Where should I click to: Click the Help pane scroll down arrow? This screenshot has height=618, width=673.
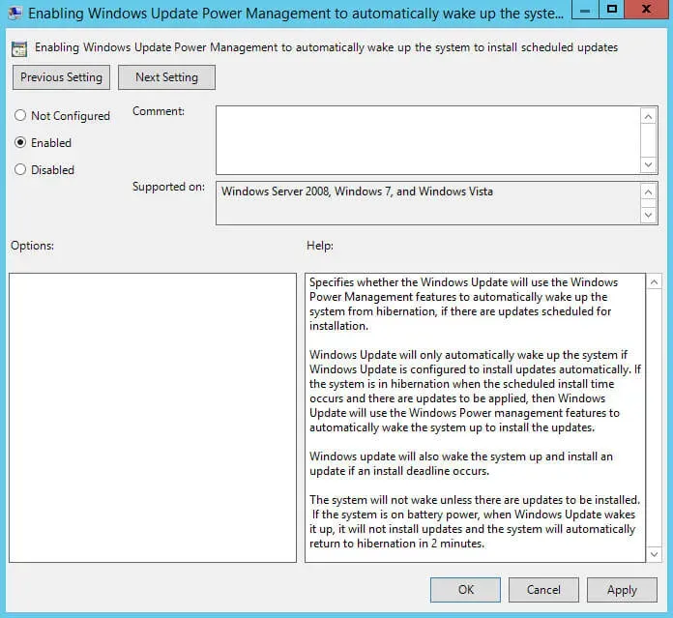(654, 554)
